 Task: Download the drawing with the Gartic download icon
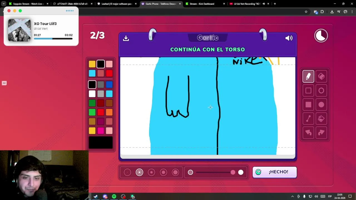[x=126, y=38]
